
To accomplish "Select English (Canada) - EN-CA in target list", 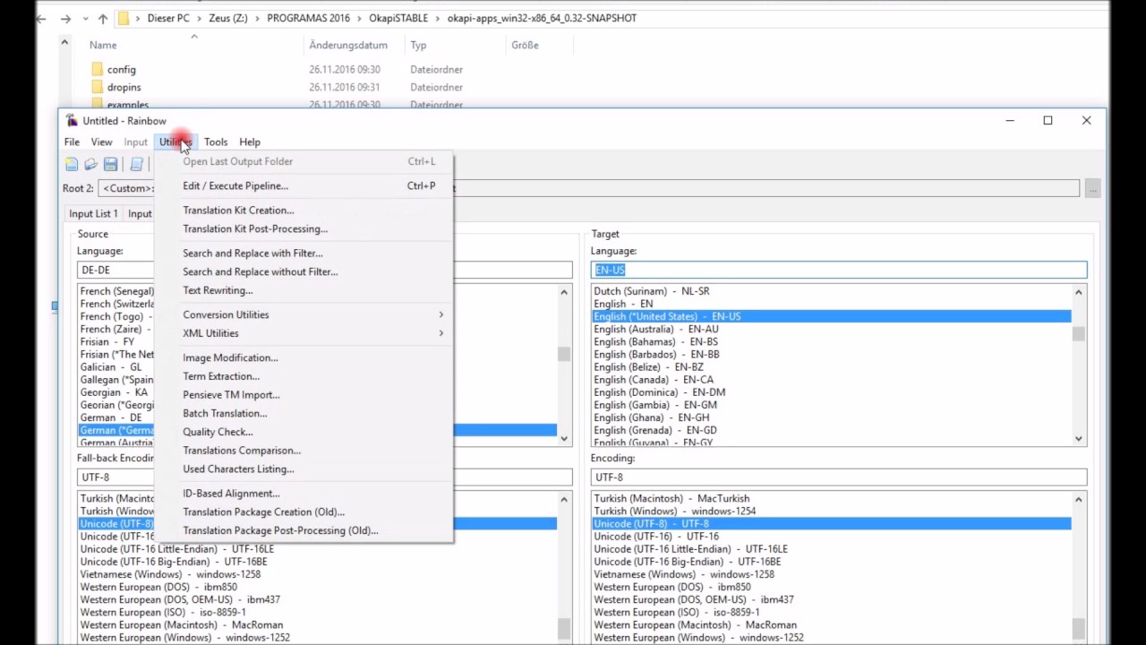I will tap(654, 379).
